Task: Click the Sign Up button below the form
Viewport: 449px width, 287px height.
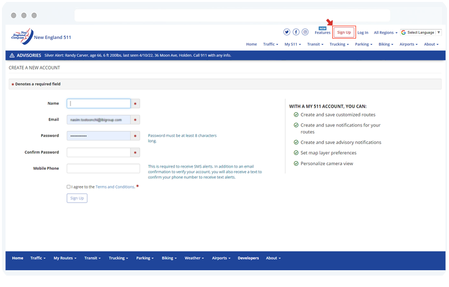Action: tap(77, 198)
